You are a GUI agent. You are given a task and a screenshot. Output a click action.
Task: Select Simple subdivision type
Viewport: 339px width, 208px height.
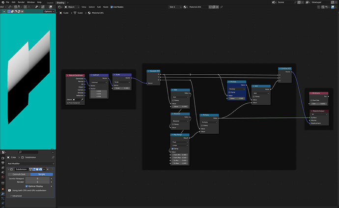click(41, 174)
